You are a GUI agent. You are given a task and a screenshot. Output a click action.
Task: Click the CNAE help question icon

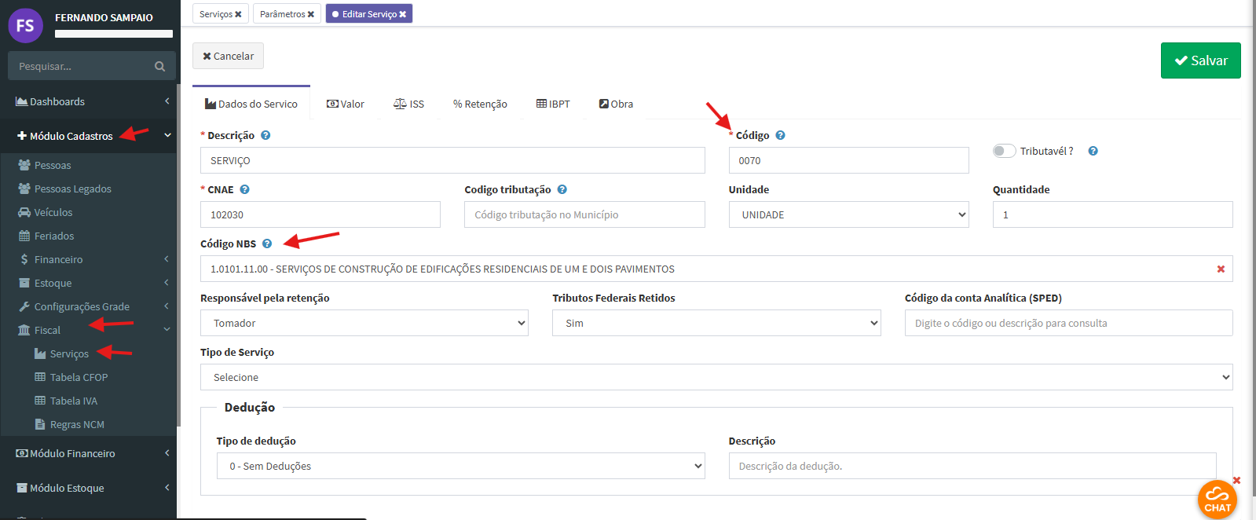point(244,189)
